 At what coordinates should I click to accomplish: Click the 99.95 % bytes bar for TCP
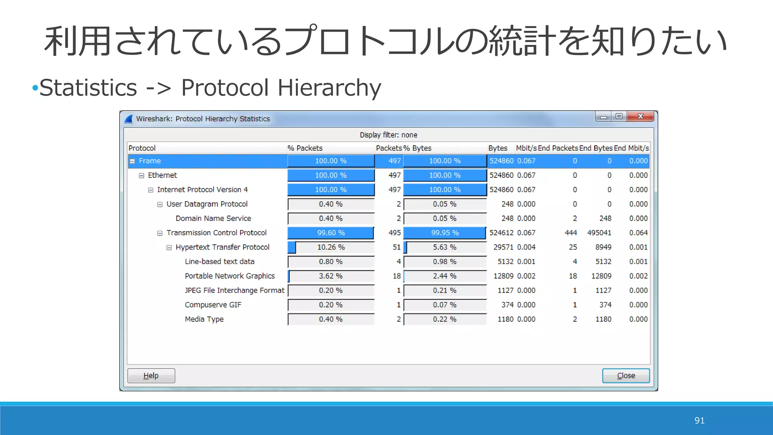(x=445, y=233)
